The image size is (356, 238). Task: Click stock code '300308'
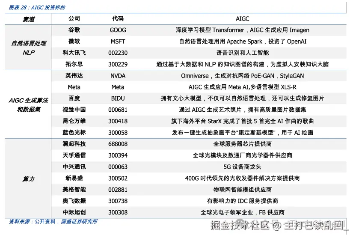point(118,213)
